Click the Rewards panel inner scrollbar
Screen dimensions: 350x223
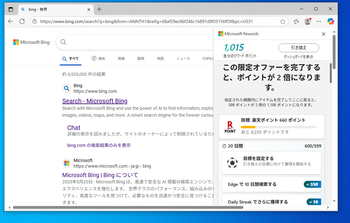[331, 73]
